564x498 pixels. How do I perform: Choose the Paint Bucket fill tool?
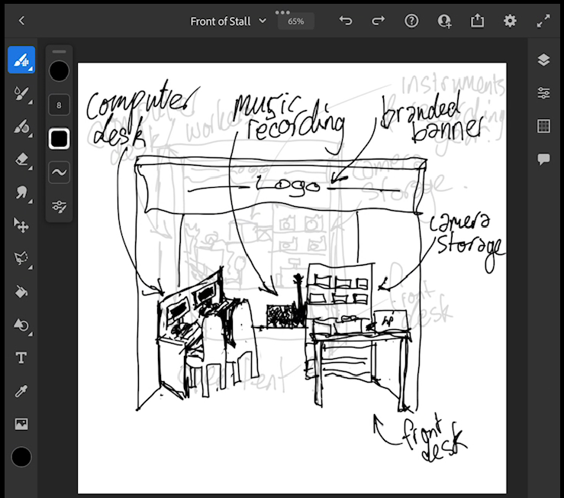coord(21,291)
